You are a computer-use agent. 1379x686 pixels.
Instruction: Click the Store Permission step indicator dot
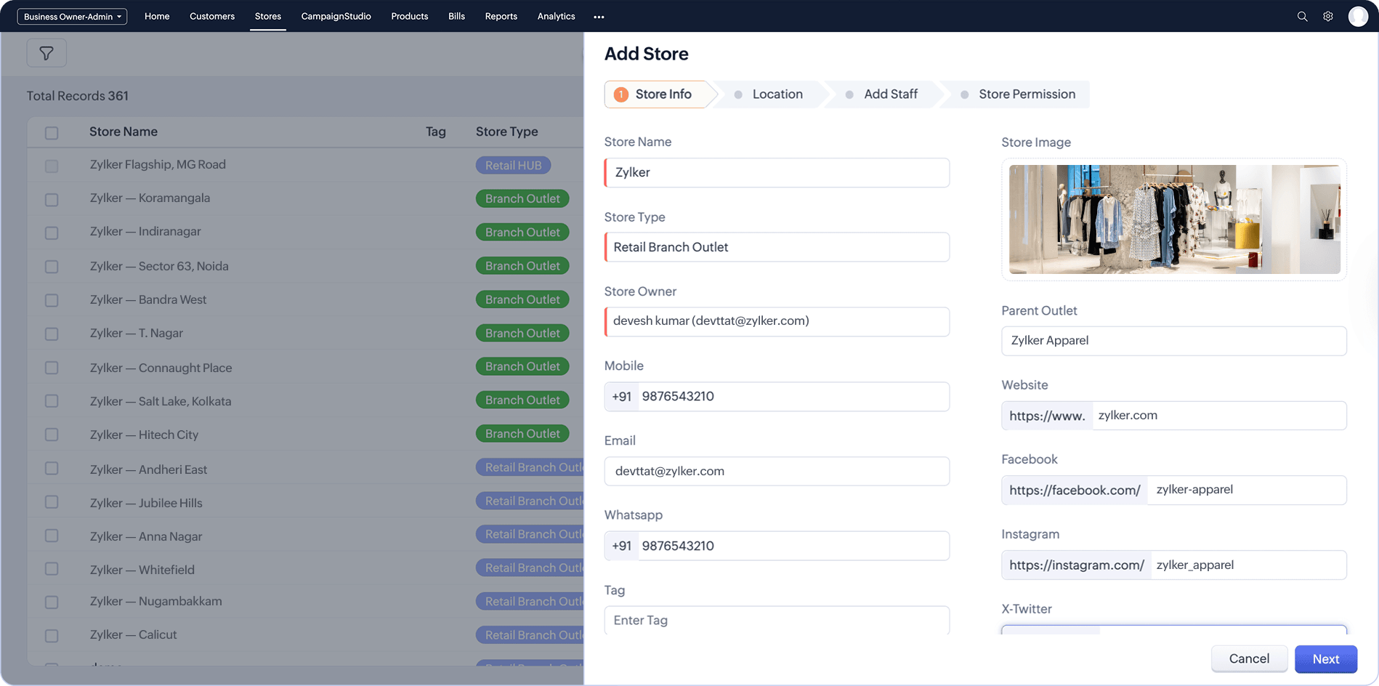pos(965,94)
